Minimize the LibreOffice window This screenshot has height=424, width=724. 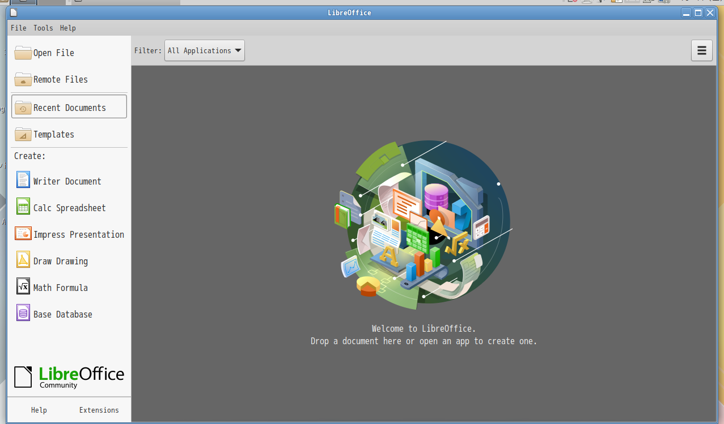(x=687, y=12)
